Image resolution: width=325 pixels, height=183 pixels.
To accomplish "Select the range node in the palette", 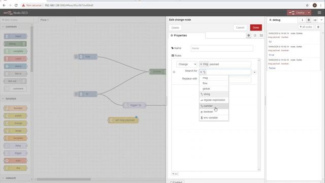I will tap(16, 131).
